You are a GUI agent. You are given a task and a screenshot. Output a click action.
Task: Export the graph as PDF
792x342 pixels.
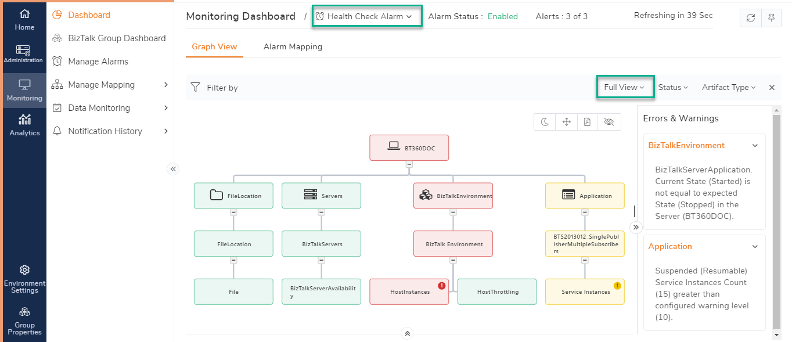(588, 121)
